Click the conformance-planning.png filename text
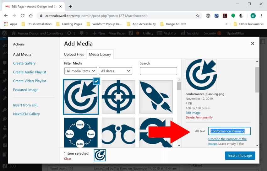 tap(205, 94)
